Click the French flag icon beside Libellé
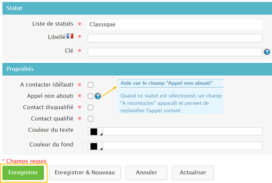The image size is (272, 183). [70, 37]
